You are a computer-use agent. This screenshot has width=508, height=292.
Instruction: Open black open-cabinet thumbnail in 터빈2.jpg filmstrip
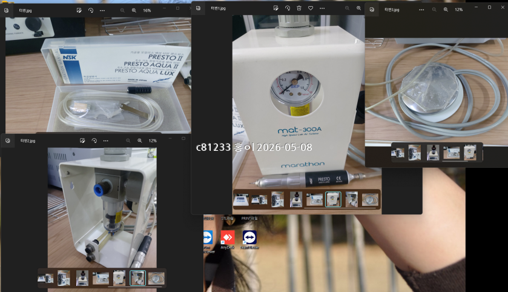coord(64,279)
